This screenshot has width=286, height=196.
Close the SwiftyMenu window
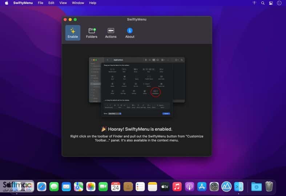click(65, 20)
